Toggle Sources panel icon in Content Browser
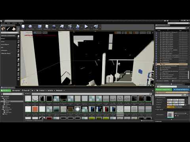 pyautogui.click(x=2, y=94)
